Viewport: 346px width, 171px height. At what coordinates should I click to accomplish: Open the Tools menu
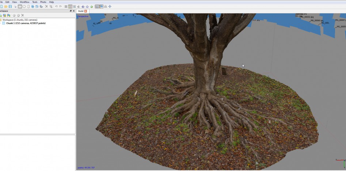pyautogui.click(x=35, y=2)
